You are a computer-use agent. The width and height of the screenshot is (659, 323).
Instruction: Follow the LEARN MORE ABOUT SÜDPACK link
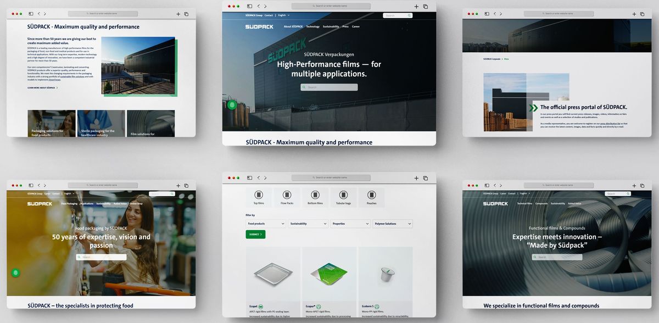click(43, 87)
